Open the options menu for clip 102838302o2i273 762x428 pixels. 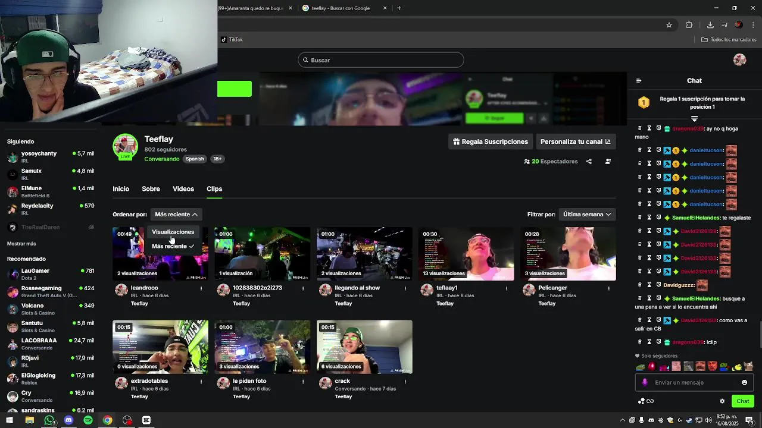pyautogui.click(x=303, y=288)
